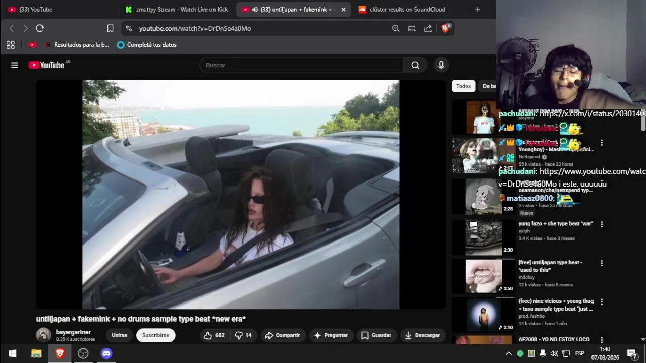
Task: Dislike the video showing 14
Action: [243, 335]
